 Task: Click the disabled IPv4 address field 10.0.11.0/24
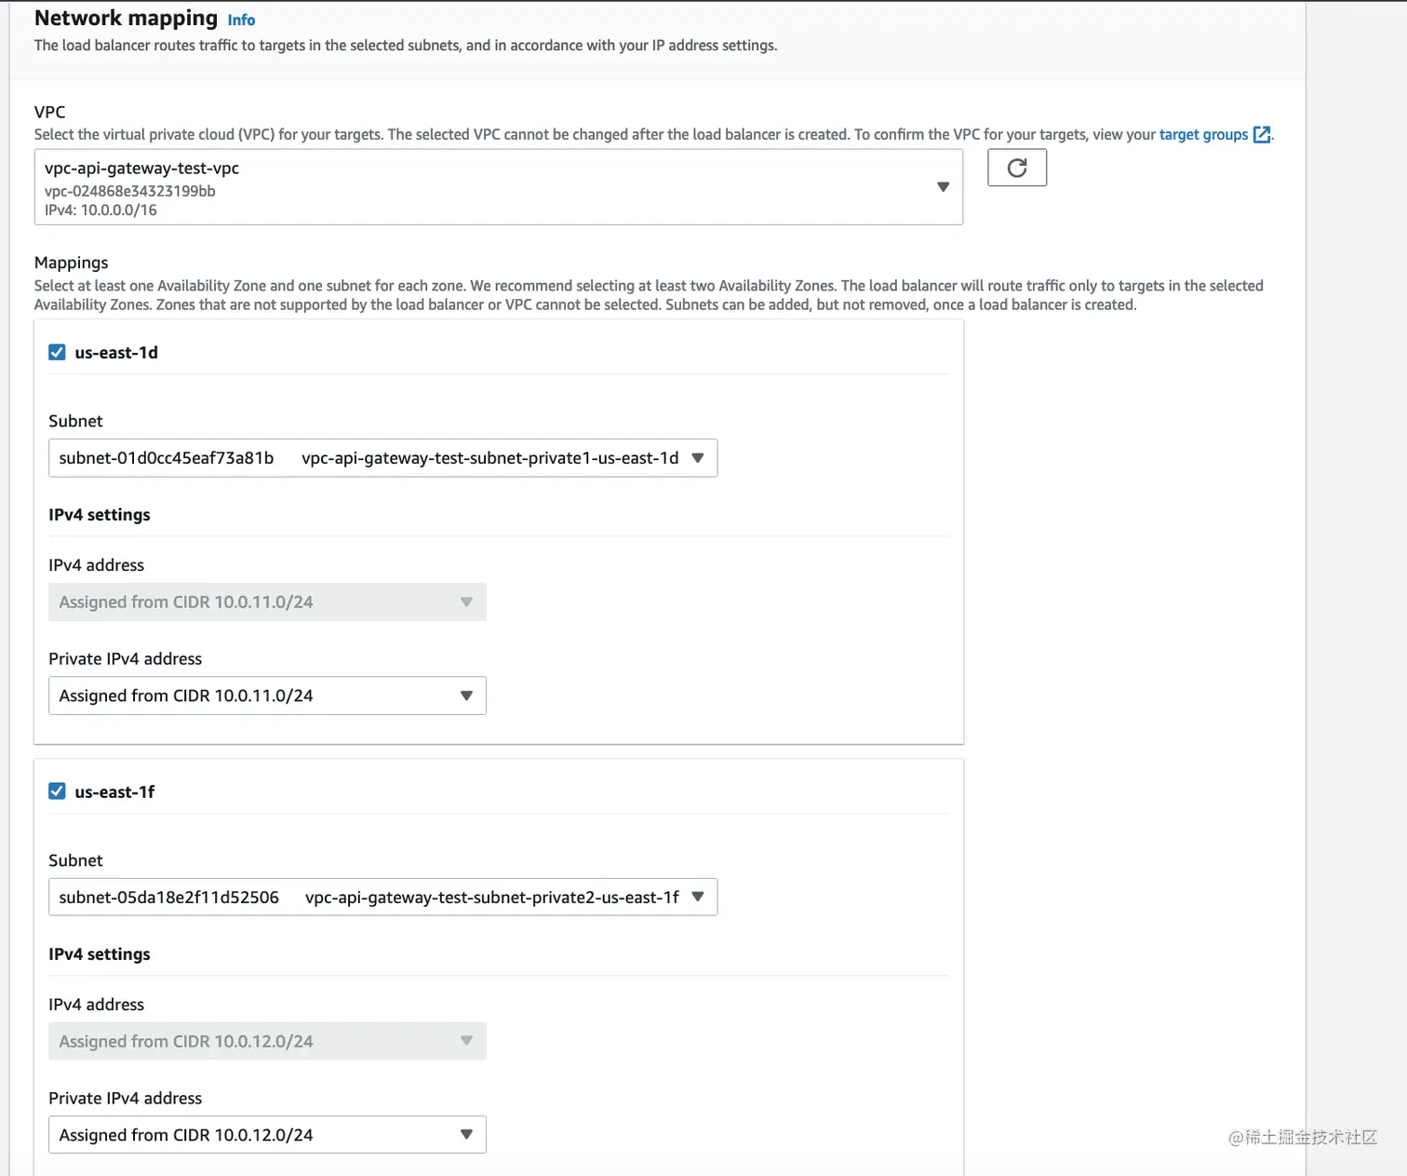[267, 602]
